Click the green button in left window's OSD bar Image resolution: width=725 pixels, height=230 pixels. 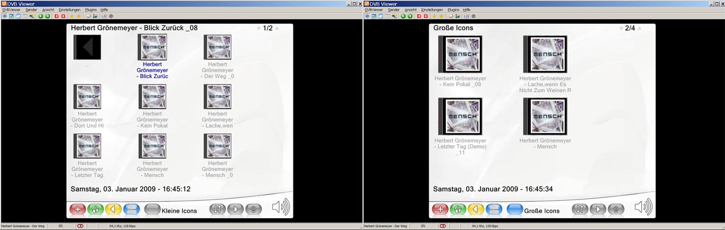96,209
